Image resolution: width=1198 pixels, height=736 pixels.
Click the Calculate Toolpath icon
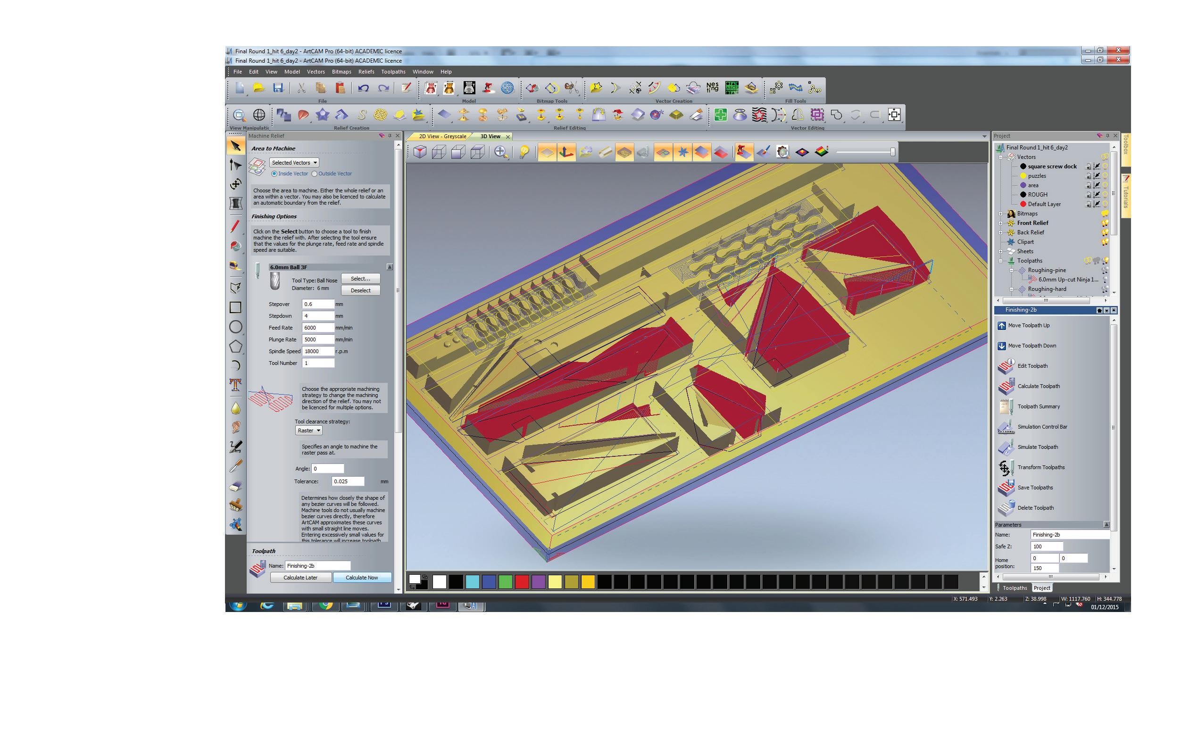(1006, 387)
